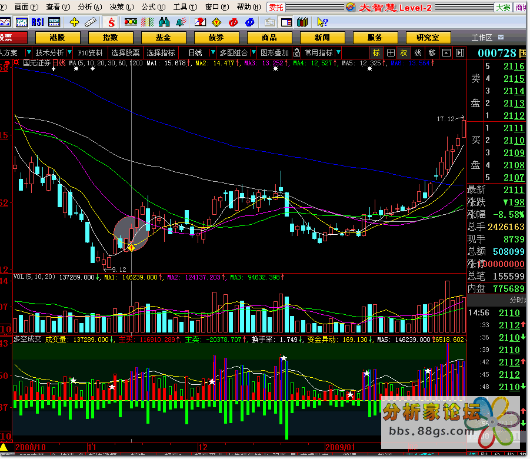Switch to the 债券 tab

point(216,37)
